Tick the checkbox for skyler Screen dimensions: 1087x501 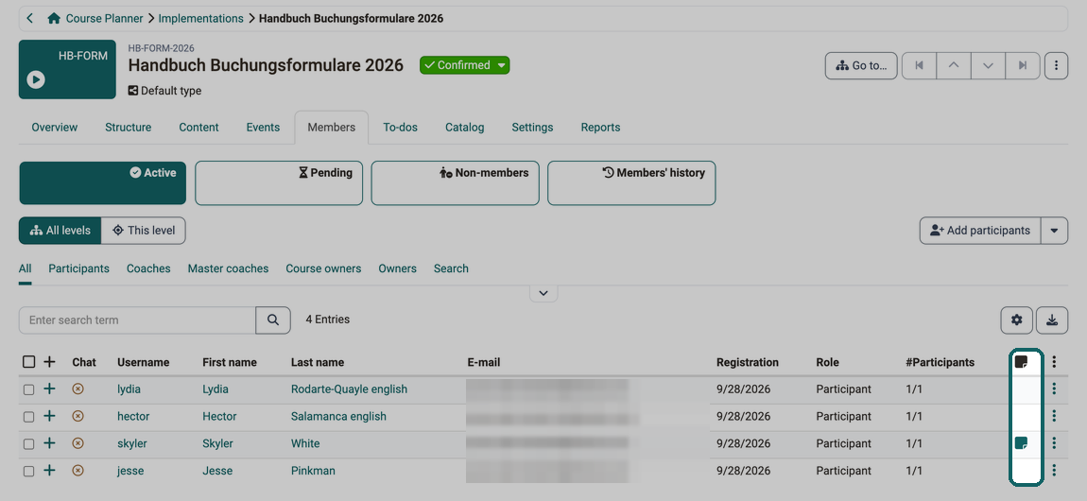28,443
